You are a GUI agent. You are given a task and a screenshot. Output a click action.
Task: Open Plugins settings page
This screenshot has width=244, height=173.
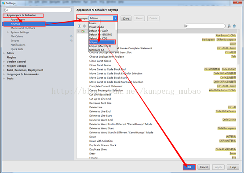tap(11, 57)
